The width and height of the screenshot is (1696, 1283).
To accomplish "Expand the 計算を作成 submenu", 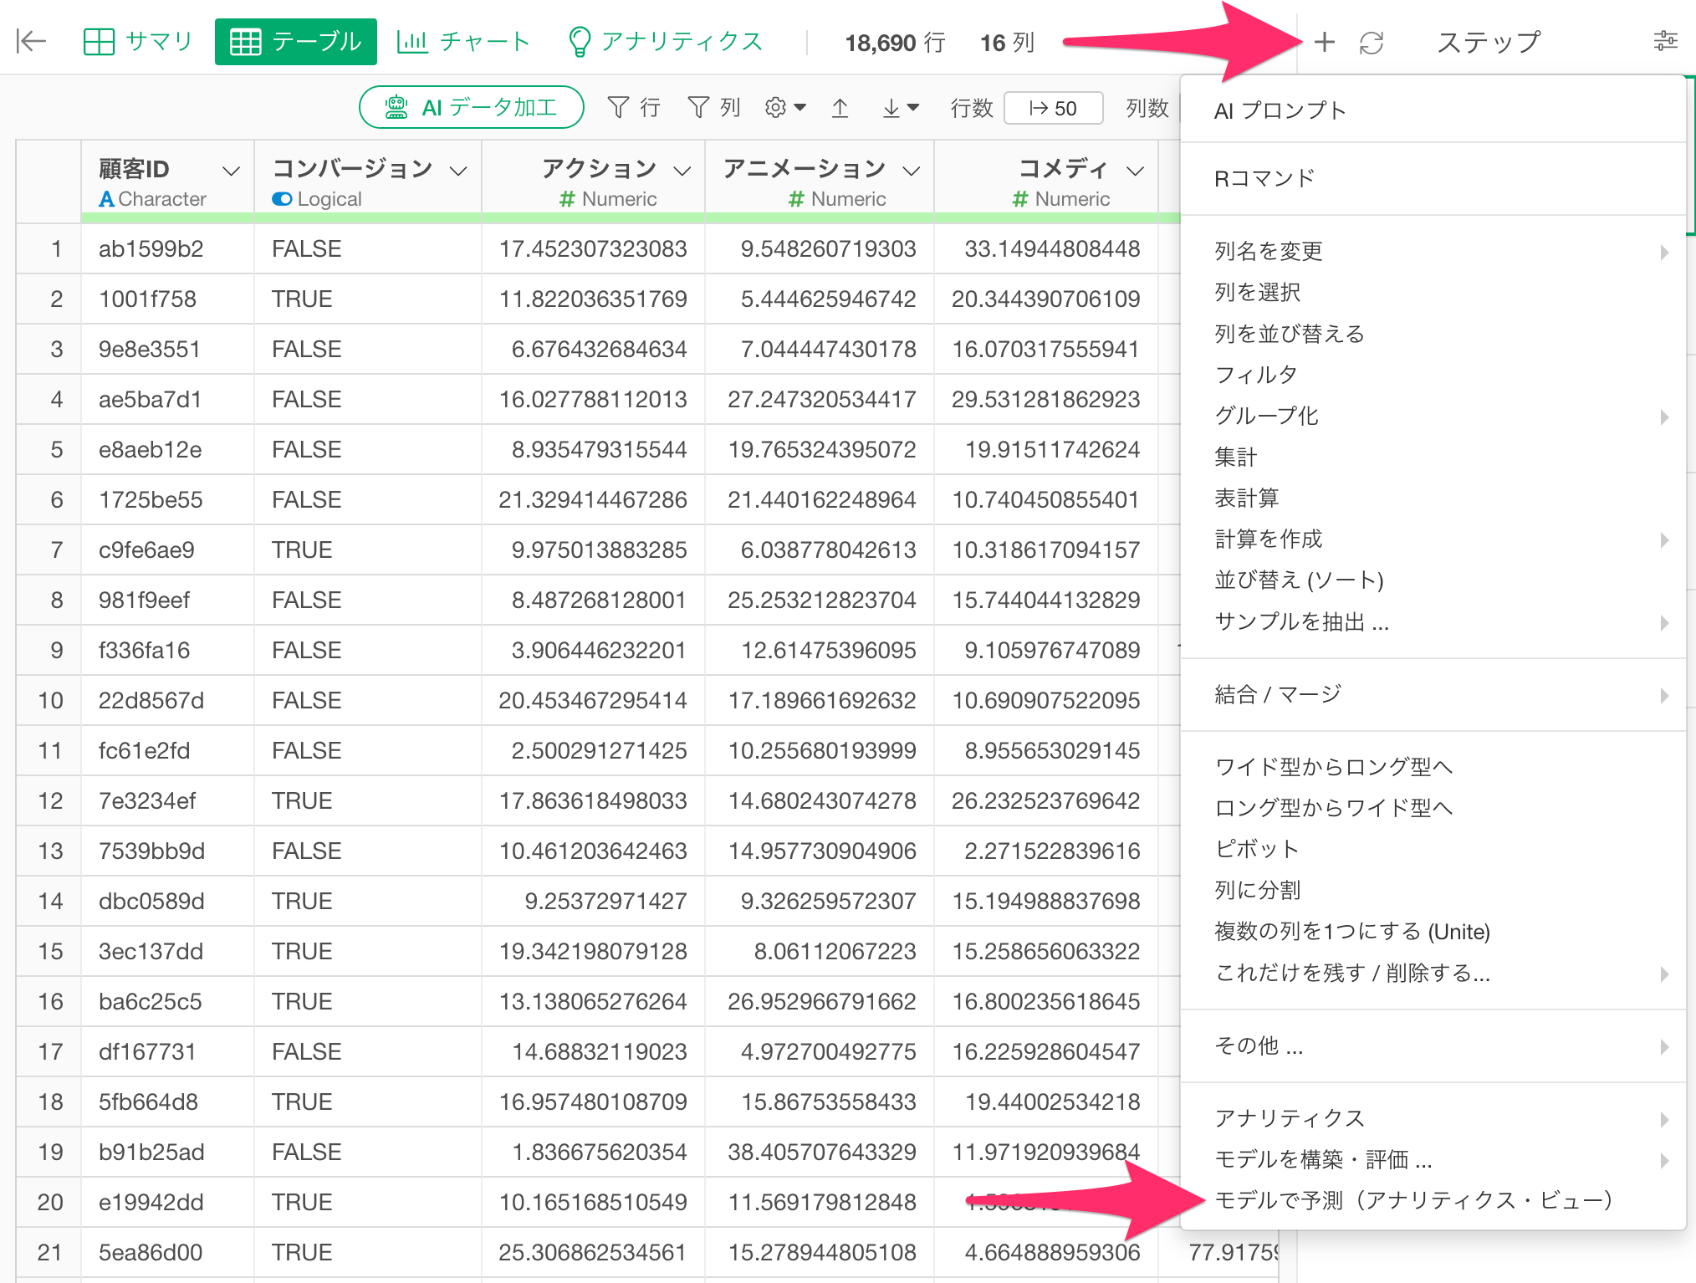I will 1433,539.
